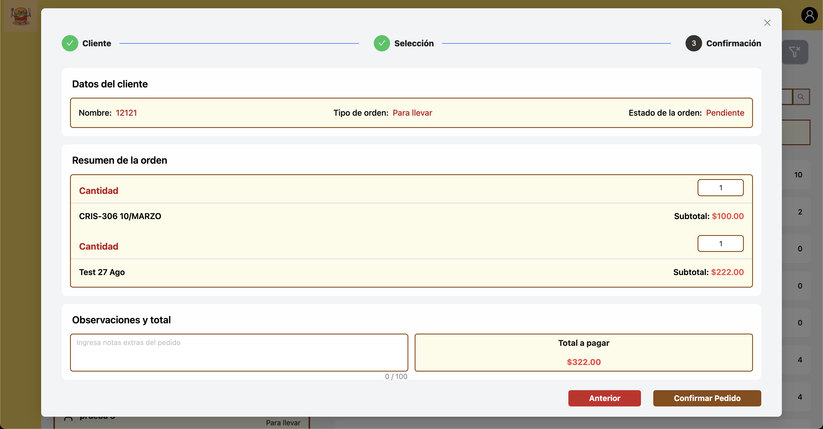
Task: Select the Cliente step label
Action: [97, 43]
